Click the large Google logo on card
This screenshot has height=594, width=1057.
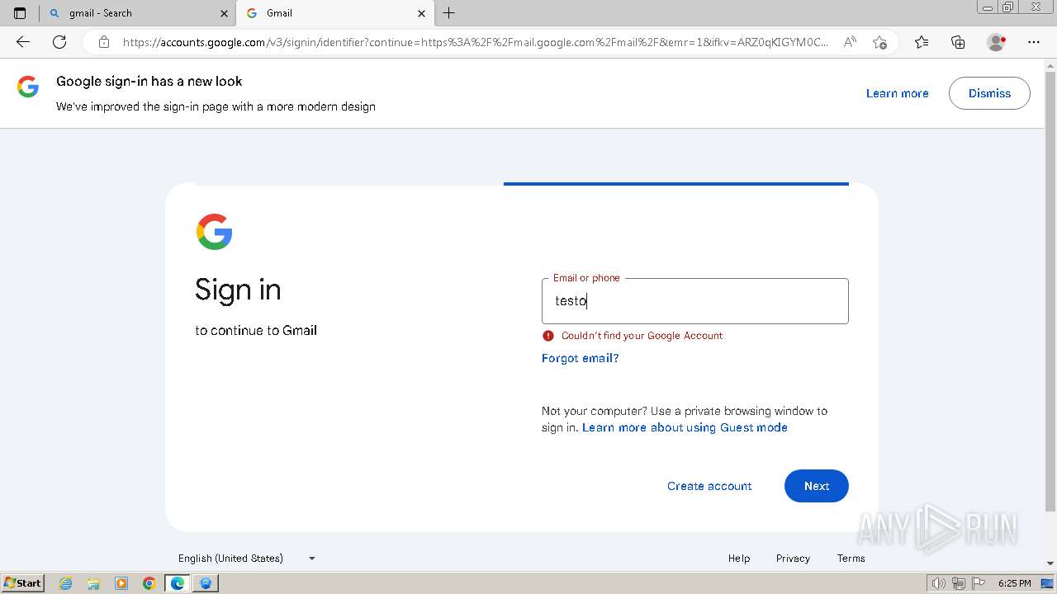(214, 232)
